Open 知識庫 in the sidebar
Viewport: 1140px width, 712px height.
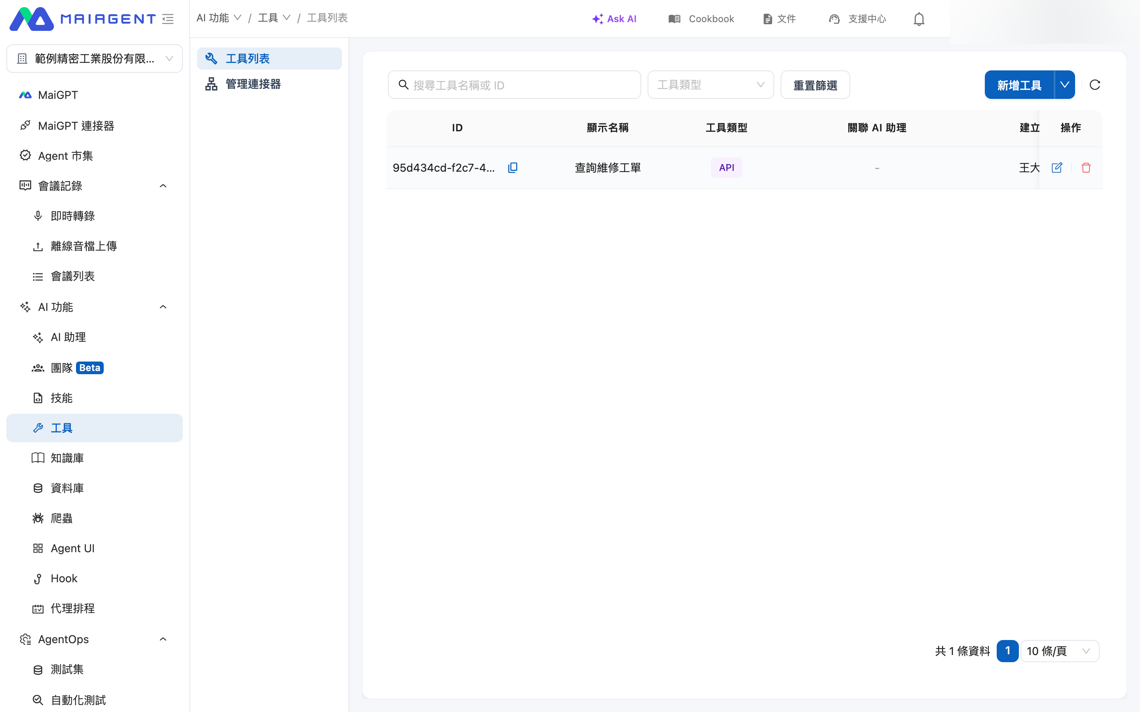pos(95,458)
